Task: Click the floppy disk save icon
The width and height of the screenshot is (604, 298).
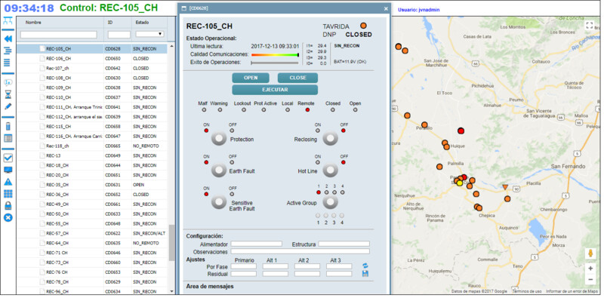Action: [x=365, y=273]
